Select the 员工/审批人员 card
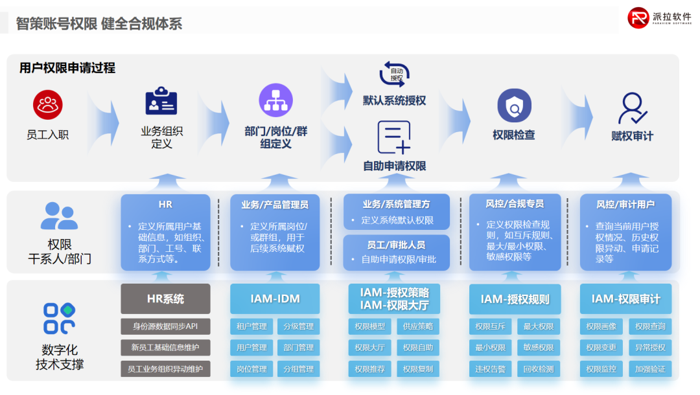The height and width of the screenshot is (395, 700). [397, 253]
